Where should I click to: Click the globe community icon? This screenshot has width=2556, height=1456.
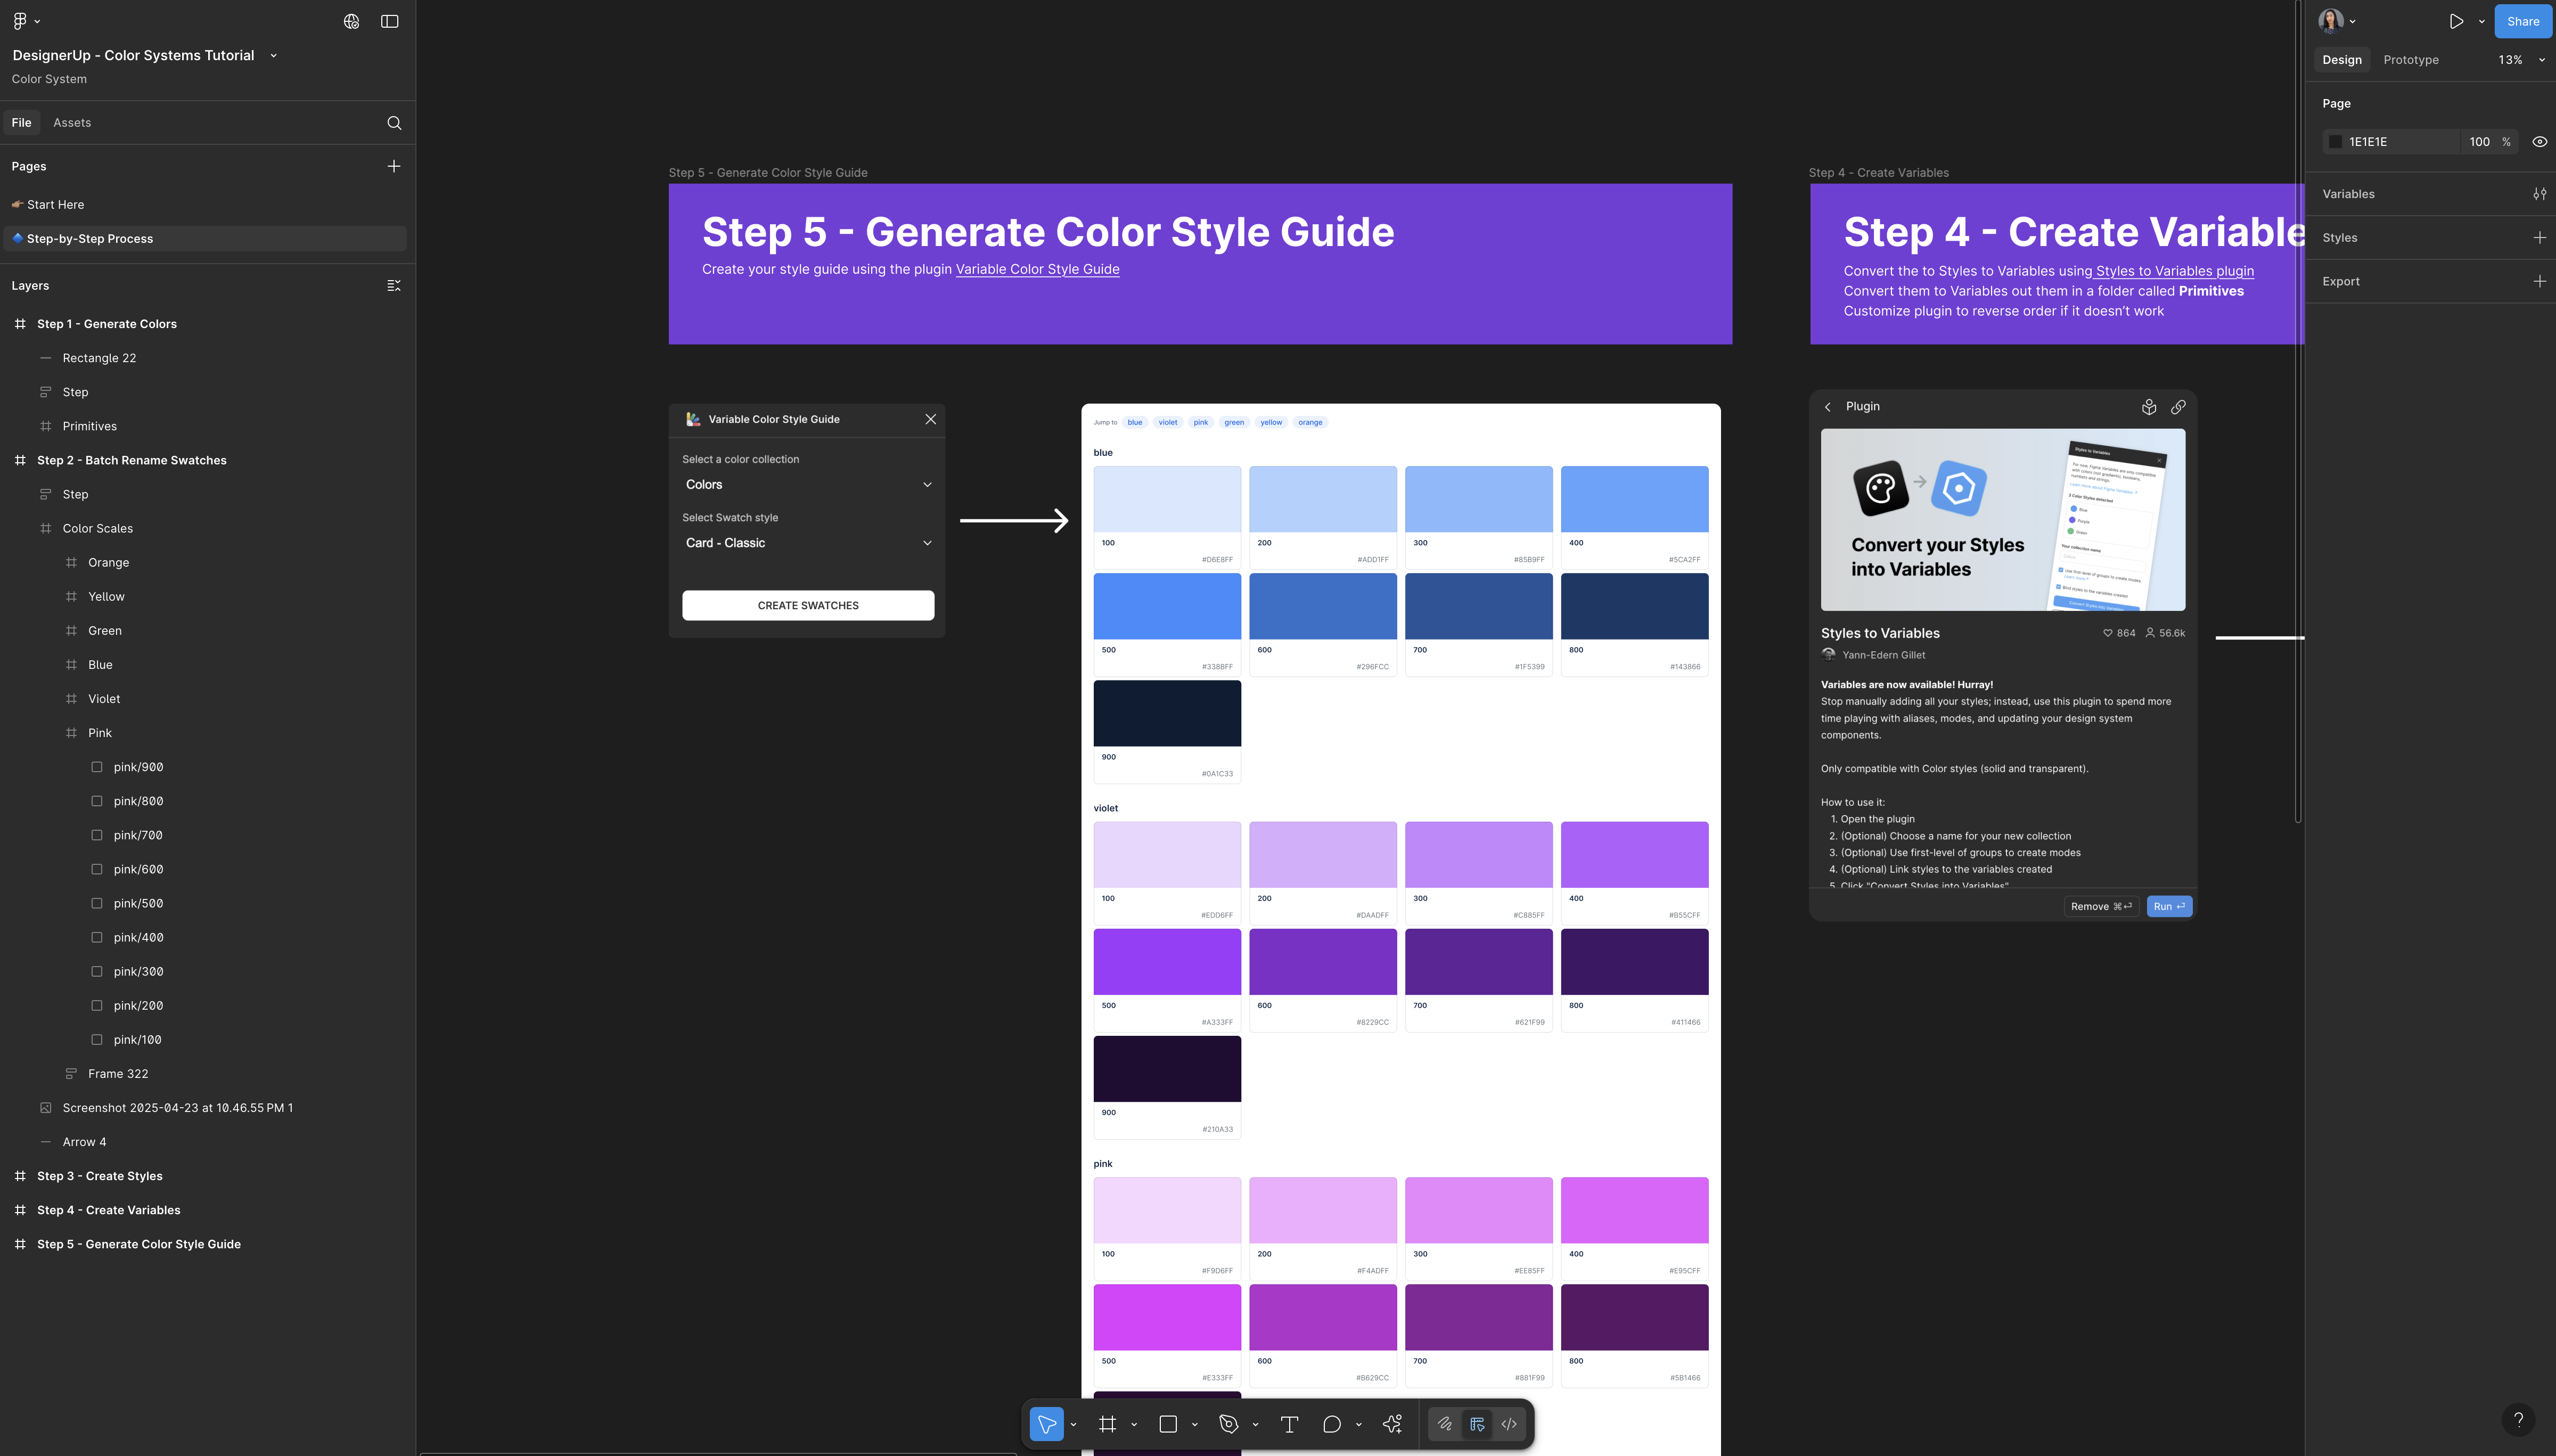pyautogui.click(x=351, y=21)
